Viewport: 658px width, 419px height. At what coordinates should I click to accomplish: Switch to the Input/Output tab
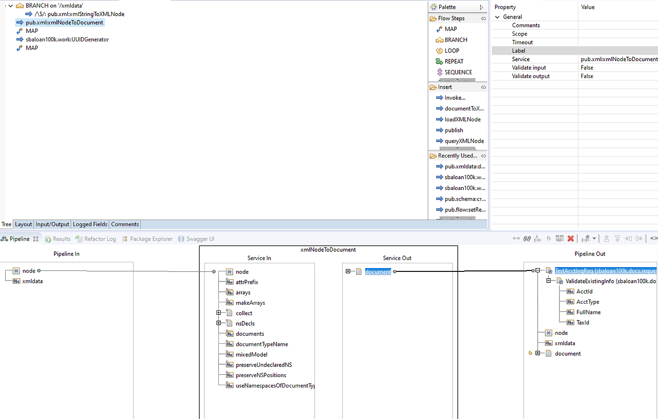tap(52, 224)
